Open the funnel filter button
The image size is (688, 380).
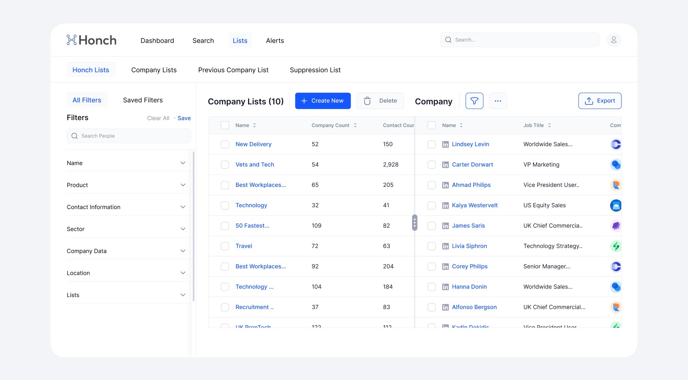[x=474, y=101]
